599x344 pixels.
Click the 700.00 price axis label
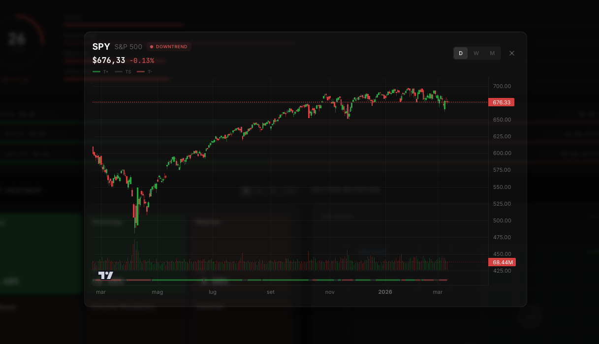coord(502,86)
